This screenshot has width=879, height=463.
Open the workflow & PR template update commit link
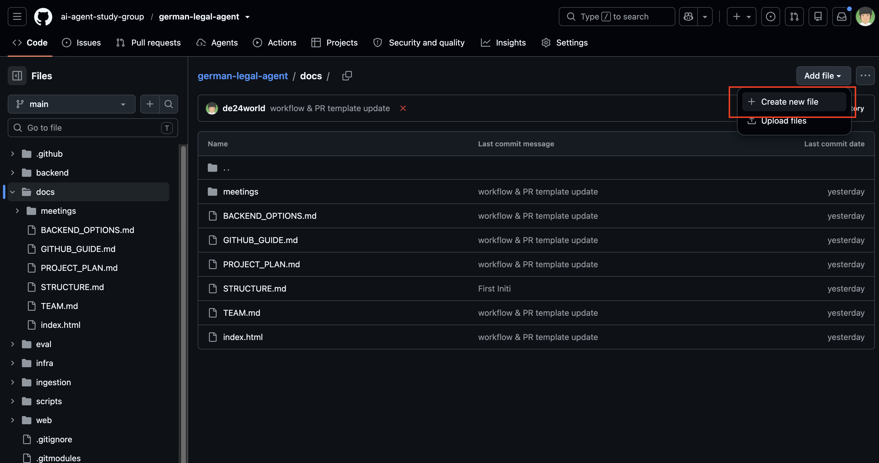(x=330, y=108)
